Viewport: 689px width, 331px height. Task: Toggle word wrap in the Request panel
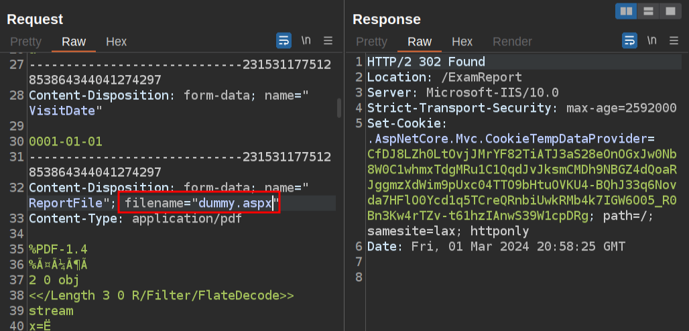[284, 41]
